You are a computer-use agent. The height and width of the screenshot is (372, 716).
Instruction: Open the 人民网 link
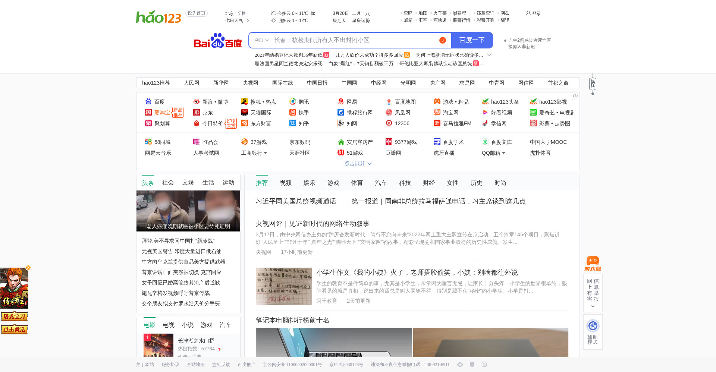[x=192, y=83]
